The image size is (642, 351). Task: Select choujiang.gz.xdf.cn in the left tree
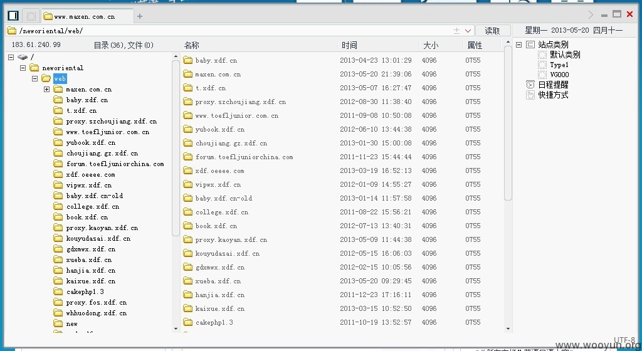click(x=102, y=153)
